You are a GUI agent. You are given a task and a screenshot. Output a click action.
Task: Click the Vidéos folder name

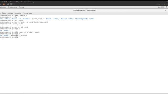point(92,19)
